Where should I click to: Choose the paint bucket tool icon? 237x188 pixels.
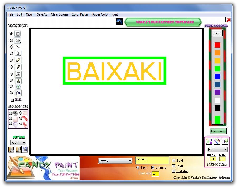[x=18, y=93]
